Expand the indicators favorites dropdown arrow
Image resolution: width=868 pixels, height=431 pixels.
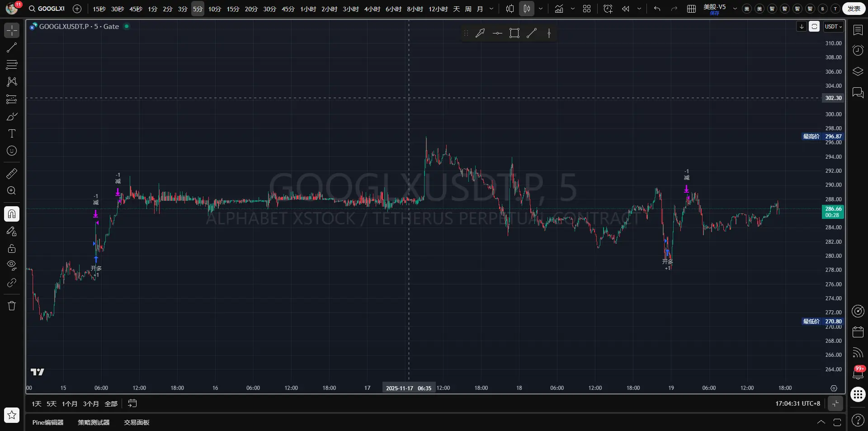pyautogui.click(x=573, y=9)
